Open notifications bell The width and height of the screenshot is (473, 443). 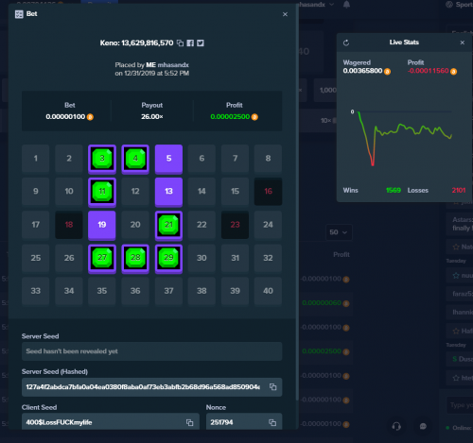(x=346, y=5)
